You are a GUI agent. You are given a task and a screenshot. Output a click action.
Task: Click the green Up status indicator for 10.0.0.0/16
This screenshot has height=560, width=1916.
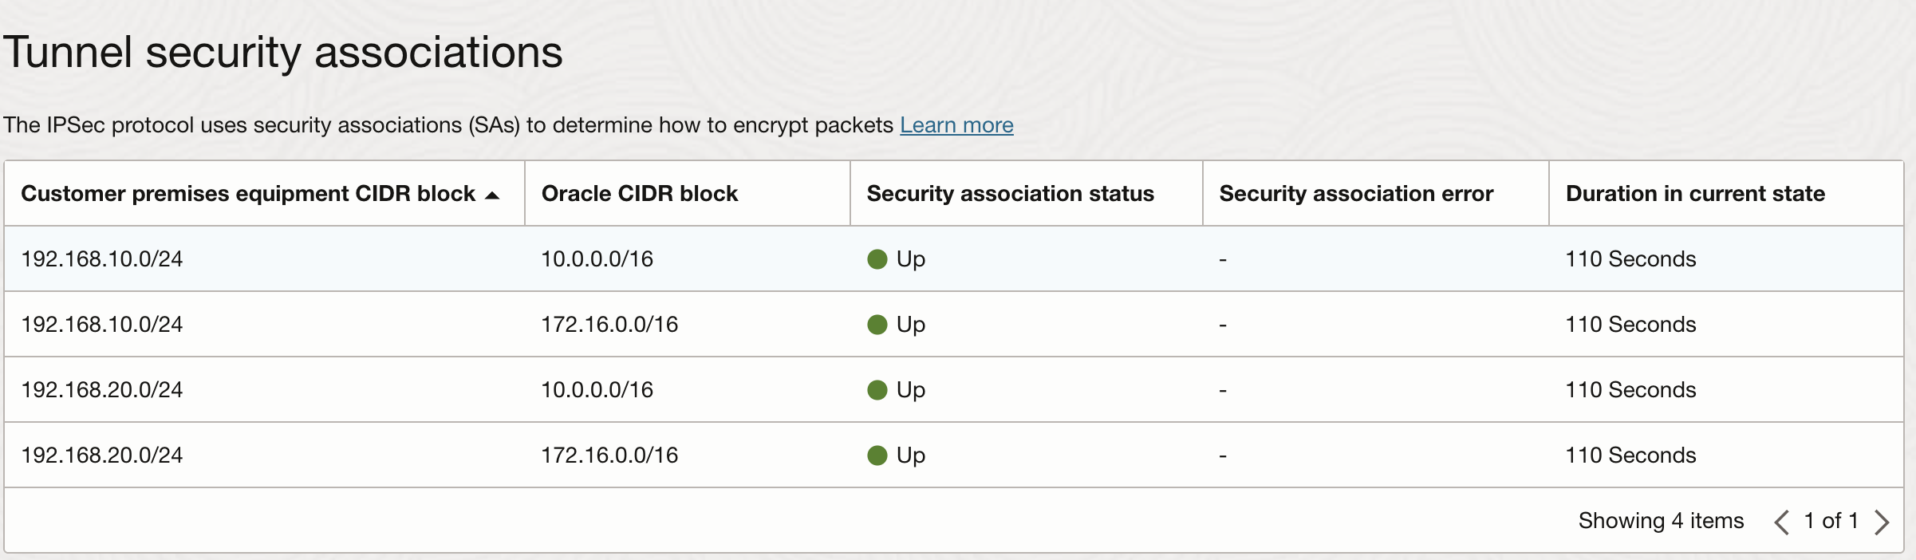[877, 258]
